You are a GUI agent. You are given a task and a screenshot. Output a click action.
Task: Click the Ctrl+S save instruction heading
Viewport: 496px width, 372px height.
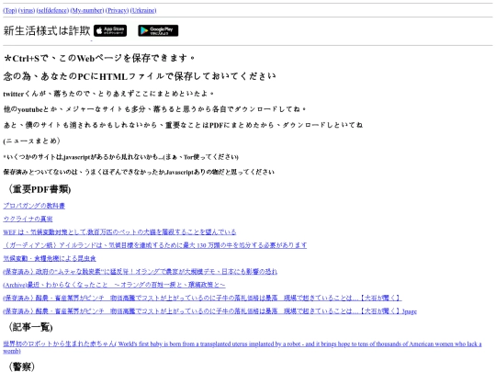pyautogui.click(x=99, y=58)
